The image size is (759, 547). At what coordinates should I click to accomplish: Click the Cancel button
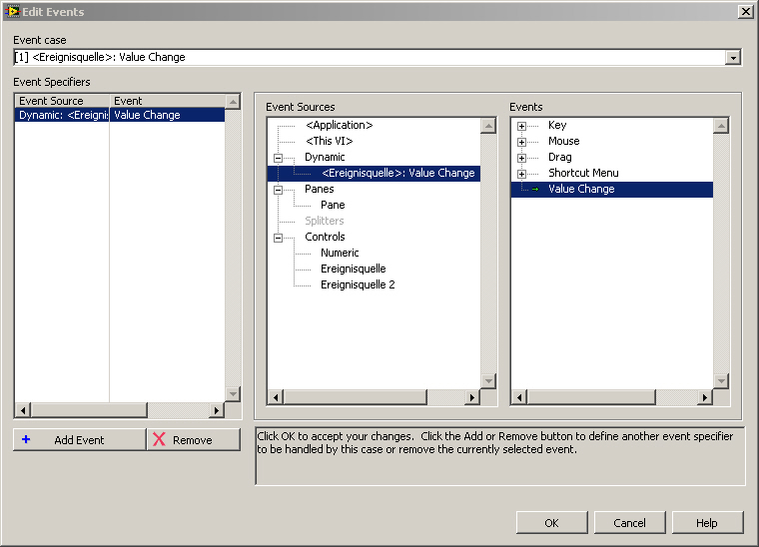pos(630,522)
